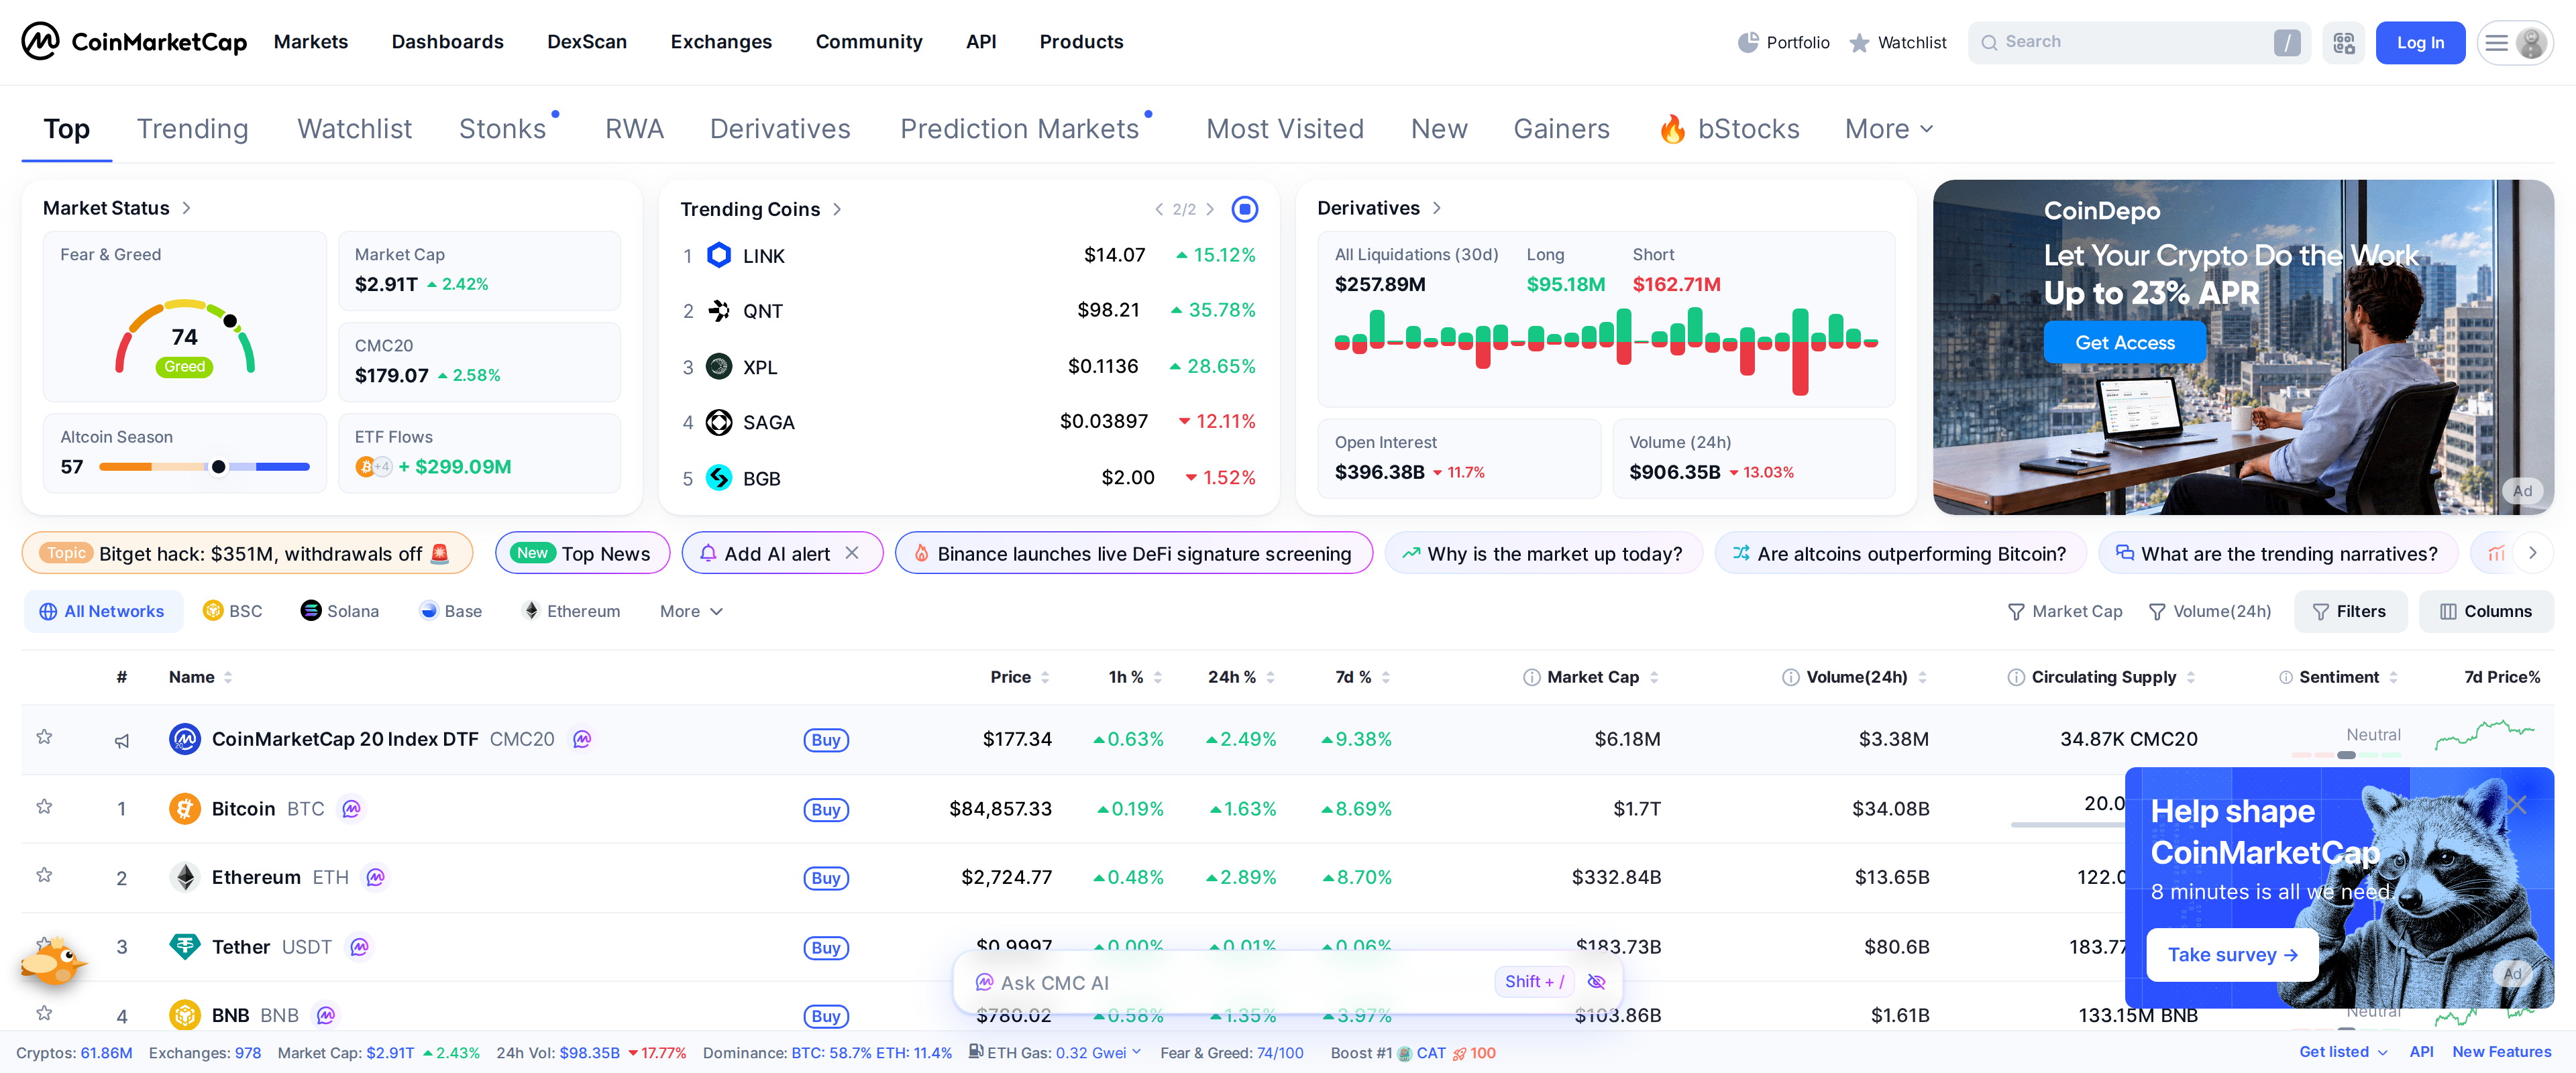Go to next Trending Coins page arrow
The image size is (2576, 1073).
click(1210, 209)
